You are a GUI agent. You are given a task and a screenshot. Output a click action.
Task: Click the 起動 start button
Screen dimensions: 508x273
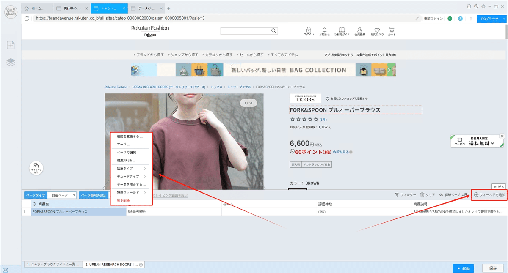point(463,268)
